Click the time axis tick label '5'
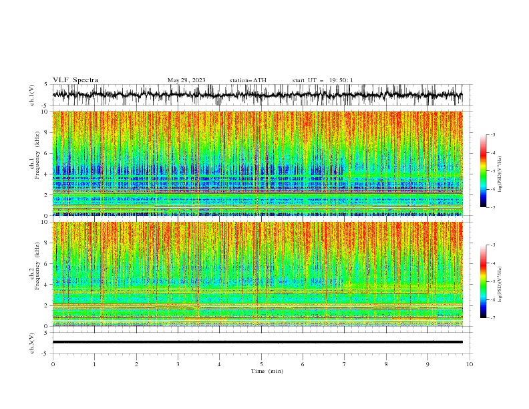The width and height of the screenshot is (529, 409). pyautogui.click(x=261, y=364)
